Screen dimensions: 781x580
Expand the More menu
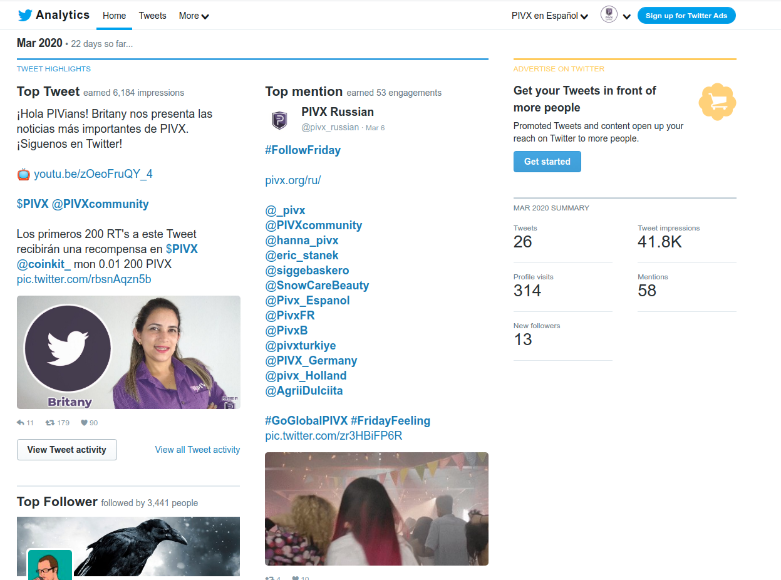[194, 16]
